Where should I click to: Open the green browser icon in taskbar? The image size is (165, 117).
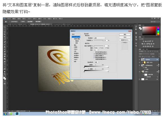coord(11,114)
